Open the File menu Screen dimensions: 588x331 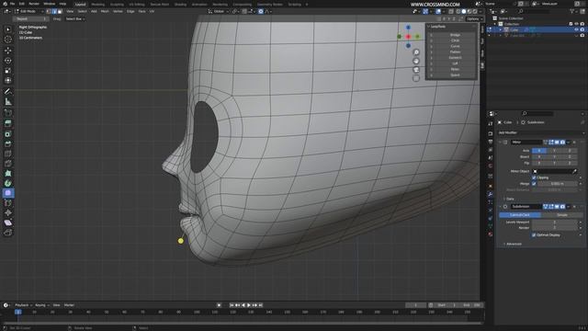[x=12, y=4]
